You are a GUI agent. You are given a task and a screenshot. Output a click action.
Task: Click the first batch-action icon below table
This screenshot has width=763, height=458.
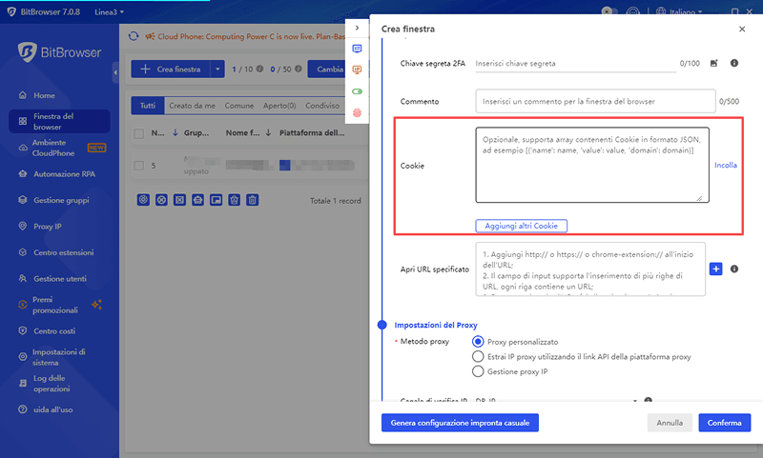pyautogui.click(x=143, y=200)
